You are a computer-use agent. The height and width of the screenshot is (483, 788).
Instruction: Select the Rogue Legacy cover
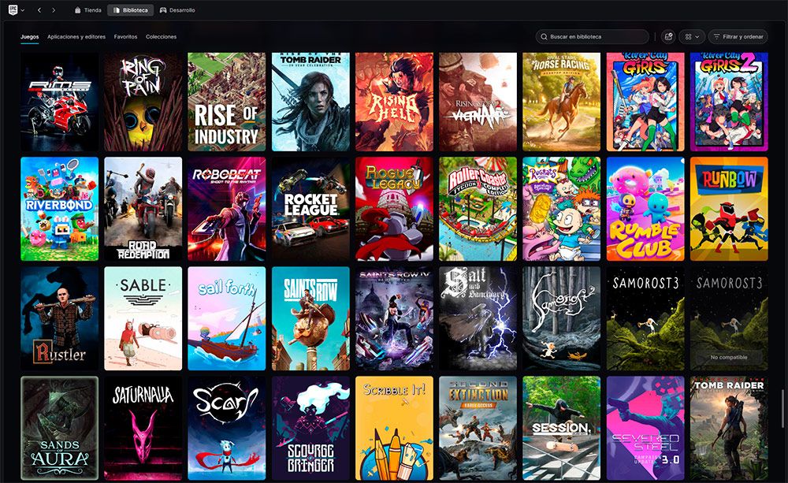[395, 209]
